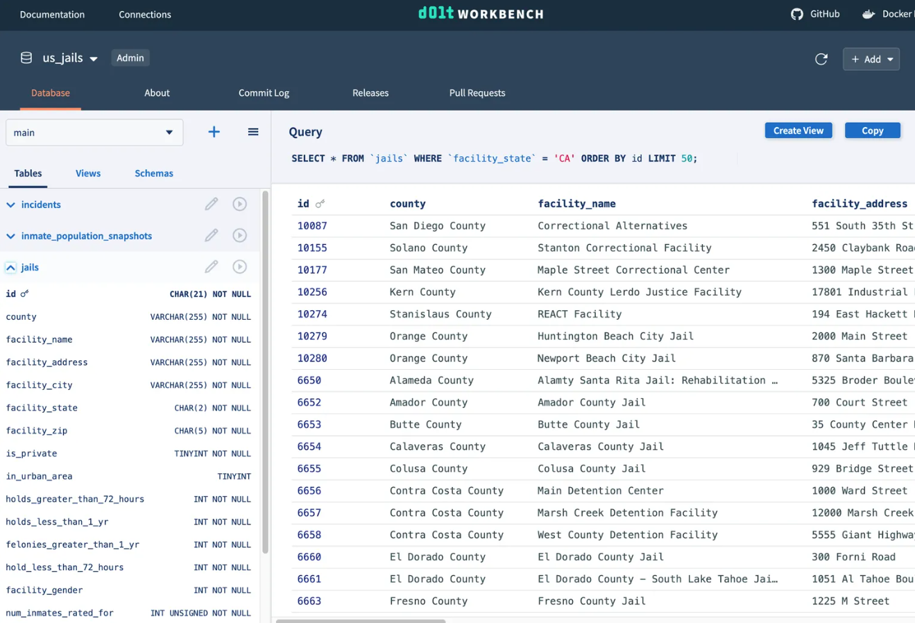Click the facility_name column header
The height and width of the screenshot is (623, 915).
[x=576, y=204]
